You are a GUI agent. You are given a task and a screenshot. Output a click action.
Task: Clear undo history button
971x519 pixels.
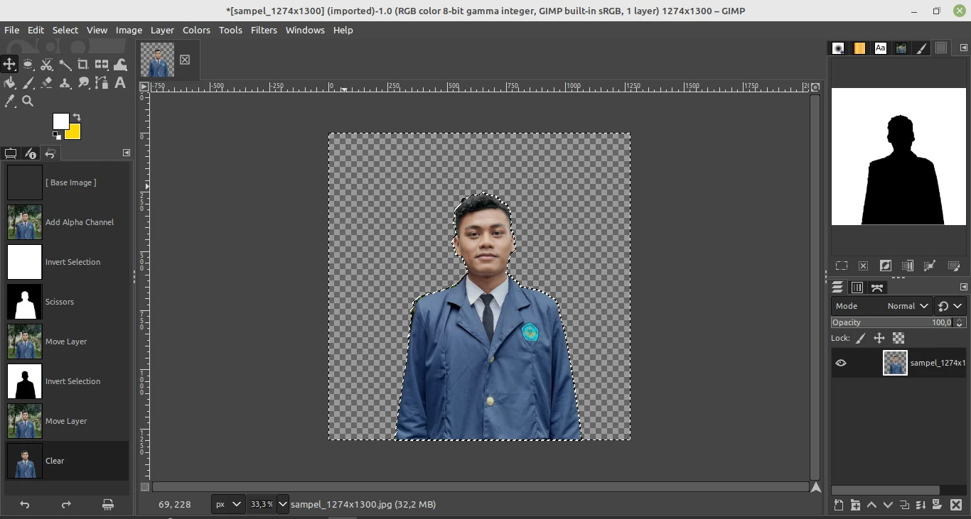tap(108, 505)
